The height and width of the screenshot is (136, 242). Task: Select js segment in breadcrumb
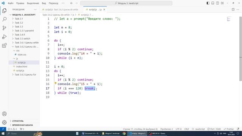click(x=73, y=15)
